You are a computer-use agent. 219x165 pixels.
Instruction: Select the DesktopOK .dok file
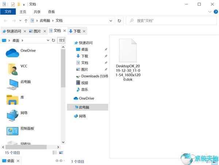tap(128, 60)
